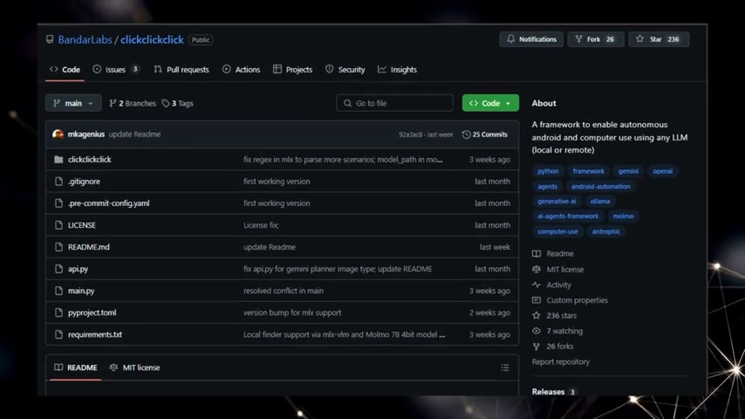Click the file icon beside .pre-commit-config.yaml
The width and height of the screenshot is (745, 419).
[58, 203]
